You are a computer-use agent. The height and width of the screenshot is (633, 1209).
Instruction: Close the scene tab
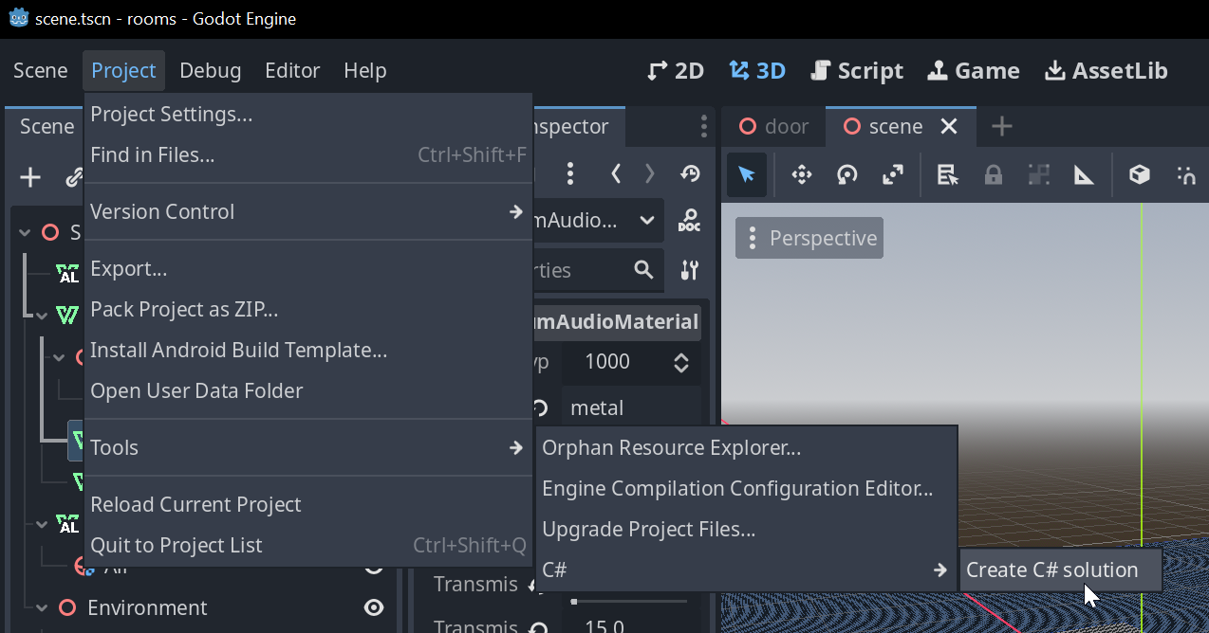tap(948, 126)
